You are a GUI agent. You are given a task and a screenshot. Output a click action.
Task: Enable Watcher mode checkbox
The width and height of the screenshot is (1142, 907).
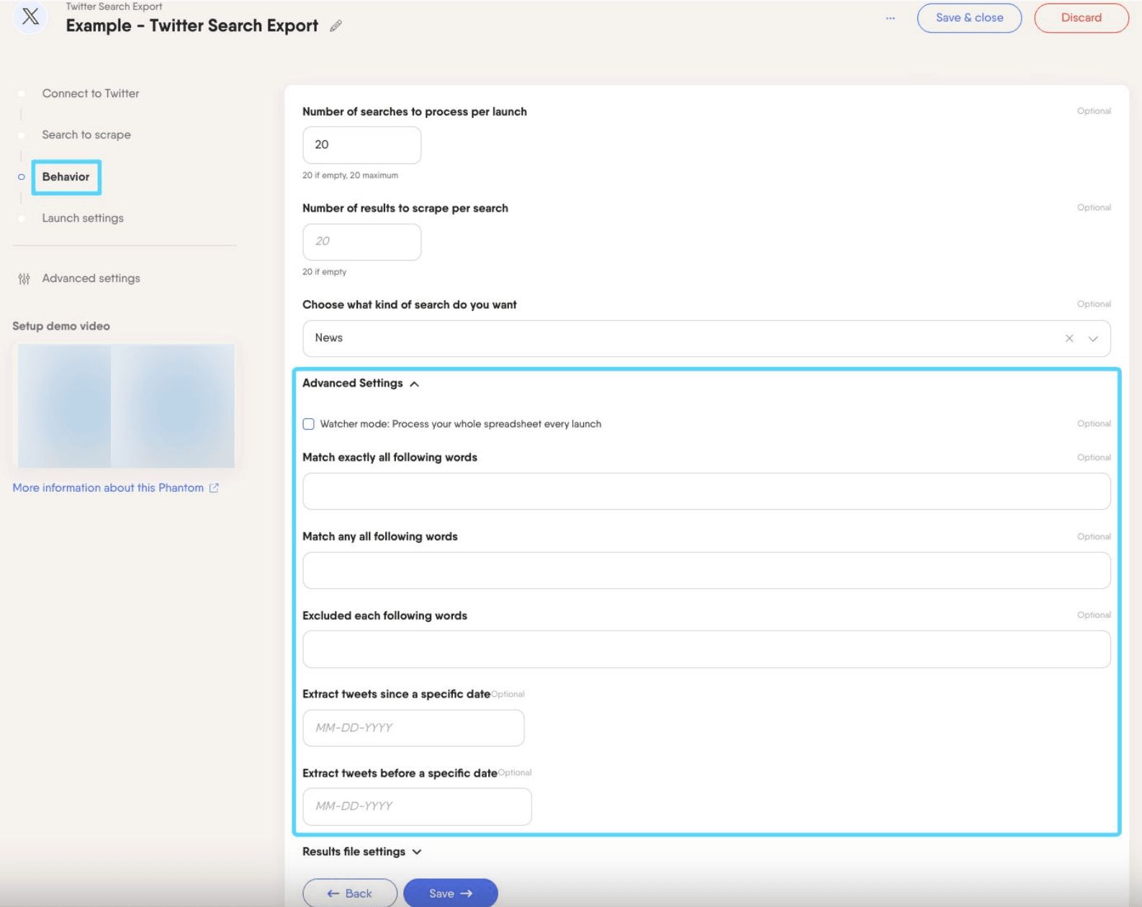coord(308,424)
